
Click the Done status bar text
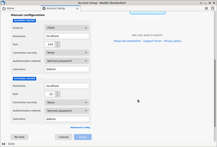point(11,144)
